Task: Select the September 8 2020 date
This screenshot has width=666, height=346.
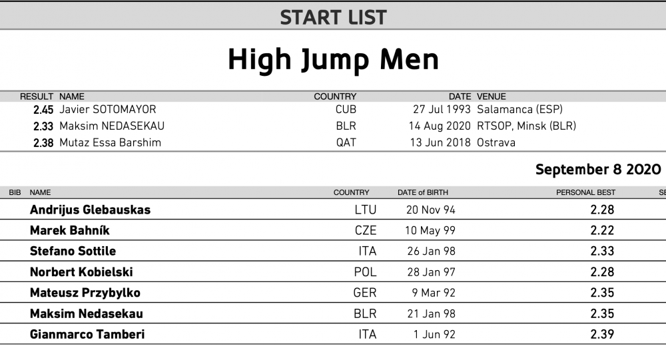Action: point(598,170)
